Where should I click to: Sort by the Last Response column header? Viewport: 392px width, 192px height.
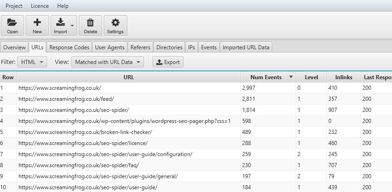(376, 77)
